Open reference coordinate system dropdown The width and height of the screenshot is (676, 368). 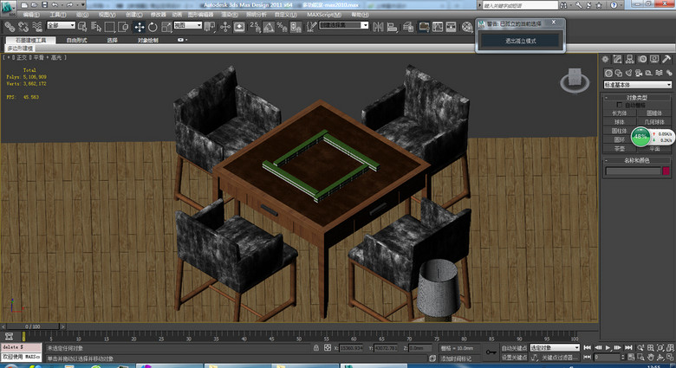[x=187, y=25]
